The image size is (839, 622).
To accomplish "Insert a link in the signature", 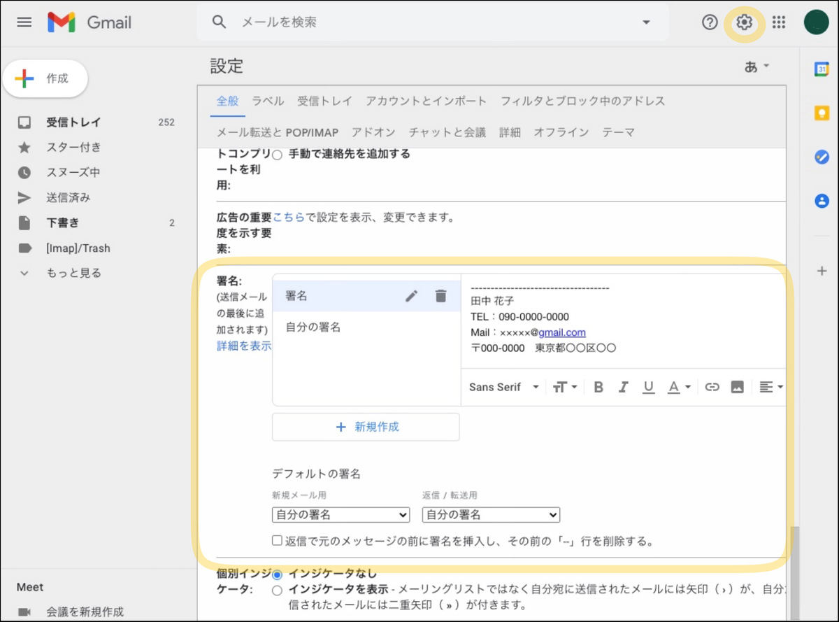I will (x=712, y=387).
